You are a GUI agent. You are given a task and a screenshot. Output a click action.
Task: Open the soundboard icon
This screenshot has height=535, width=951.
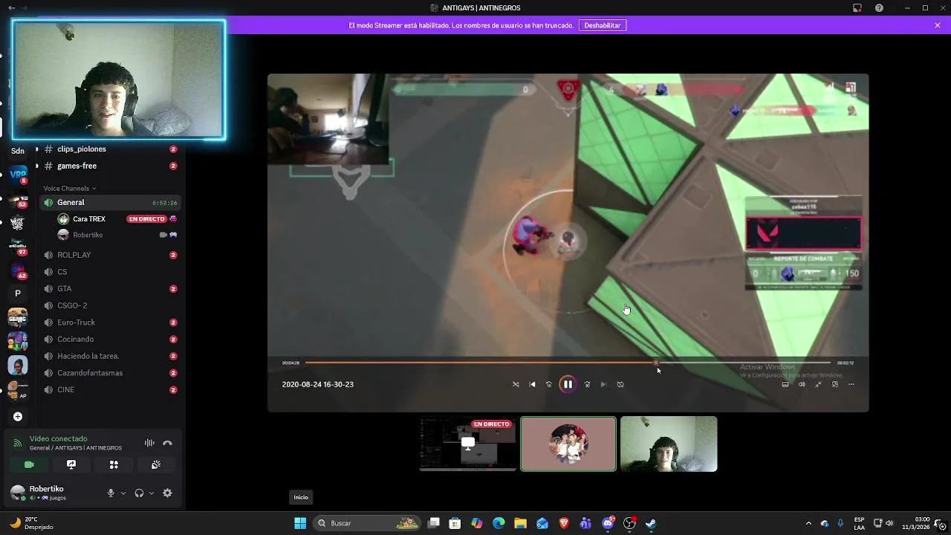click(x=156, y=464)
